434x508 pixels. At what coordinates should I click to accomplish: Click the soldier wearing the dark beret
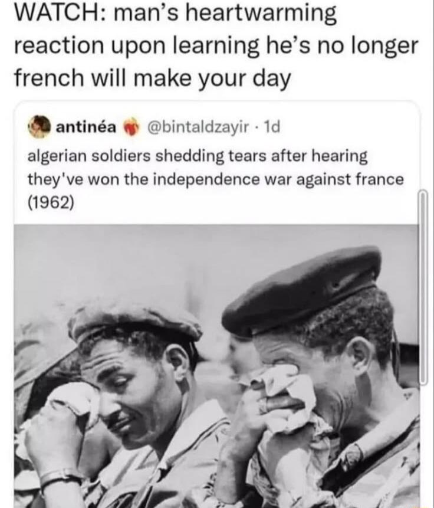pyautogui.click(x=321, y=376)
